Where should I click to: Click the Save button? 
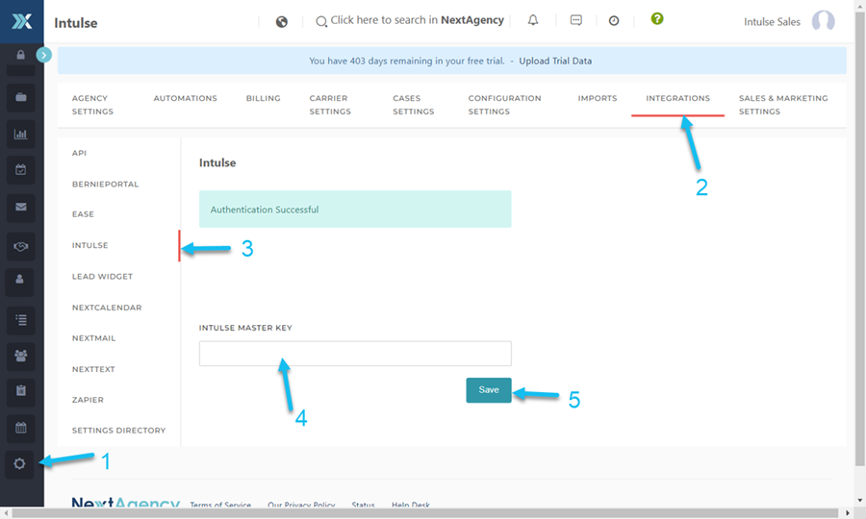click(x=489, y=390)
